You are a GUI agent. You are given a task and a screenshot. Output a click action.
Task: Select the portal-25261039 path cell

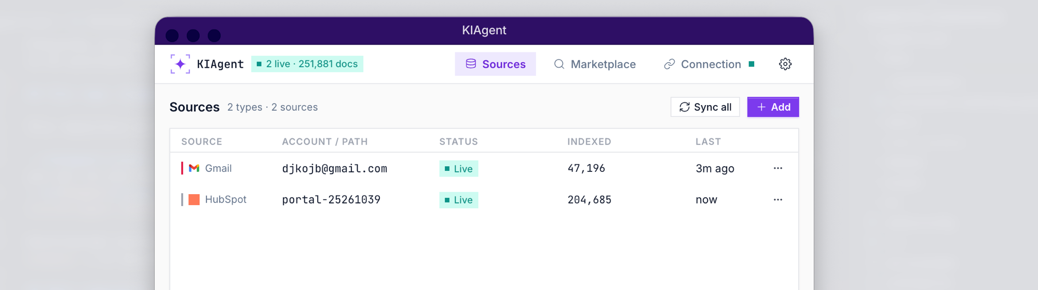coord(331,200)
